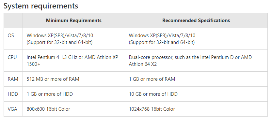Click the RAM row label

click(13, 79)
